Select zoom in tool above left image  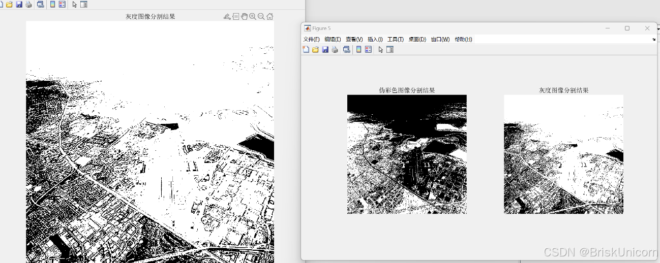(x=253, y=16)
